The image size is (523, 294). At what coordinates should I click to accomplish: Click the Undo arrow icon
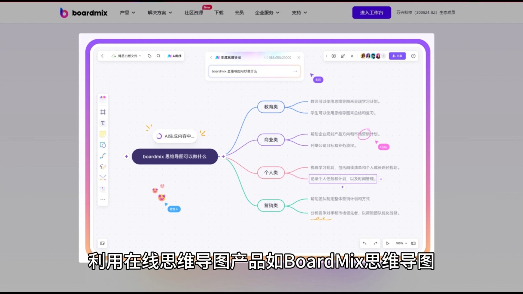click(364, 243)
